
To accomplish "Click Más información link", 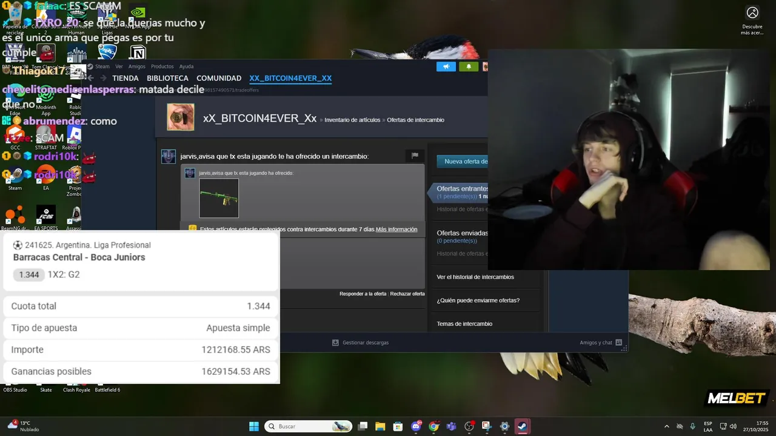I will click(x=396, y=230).
